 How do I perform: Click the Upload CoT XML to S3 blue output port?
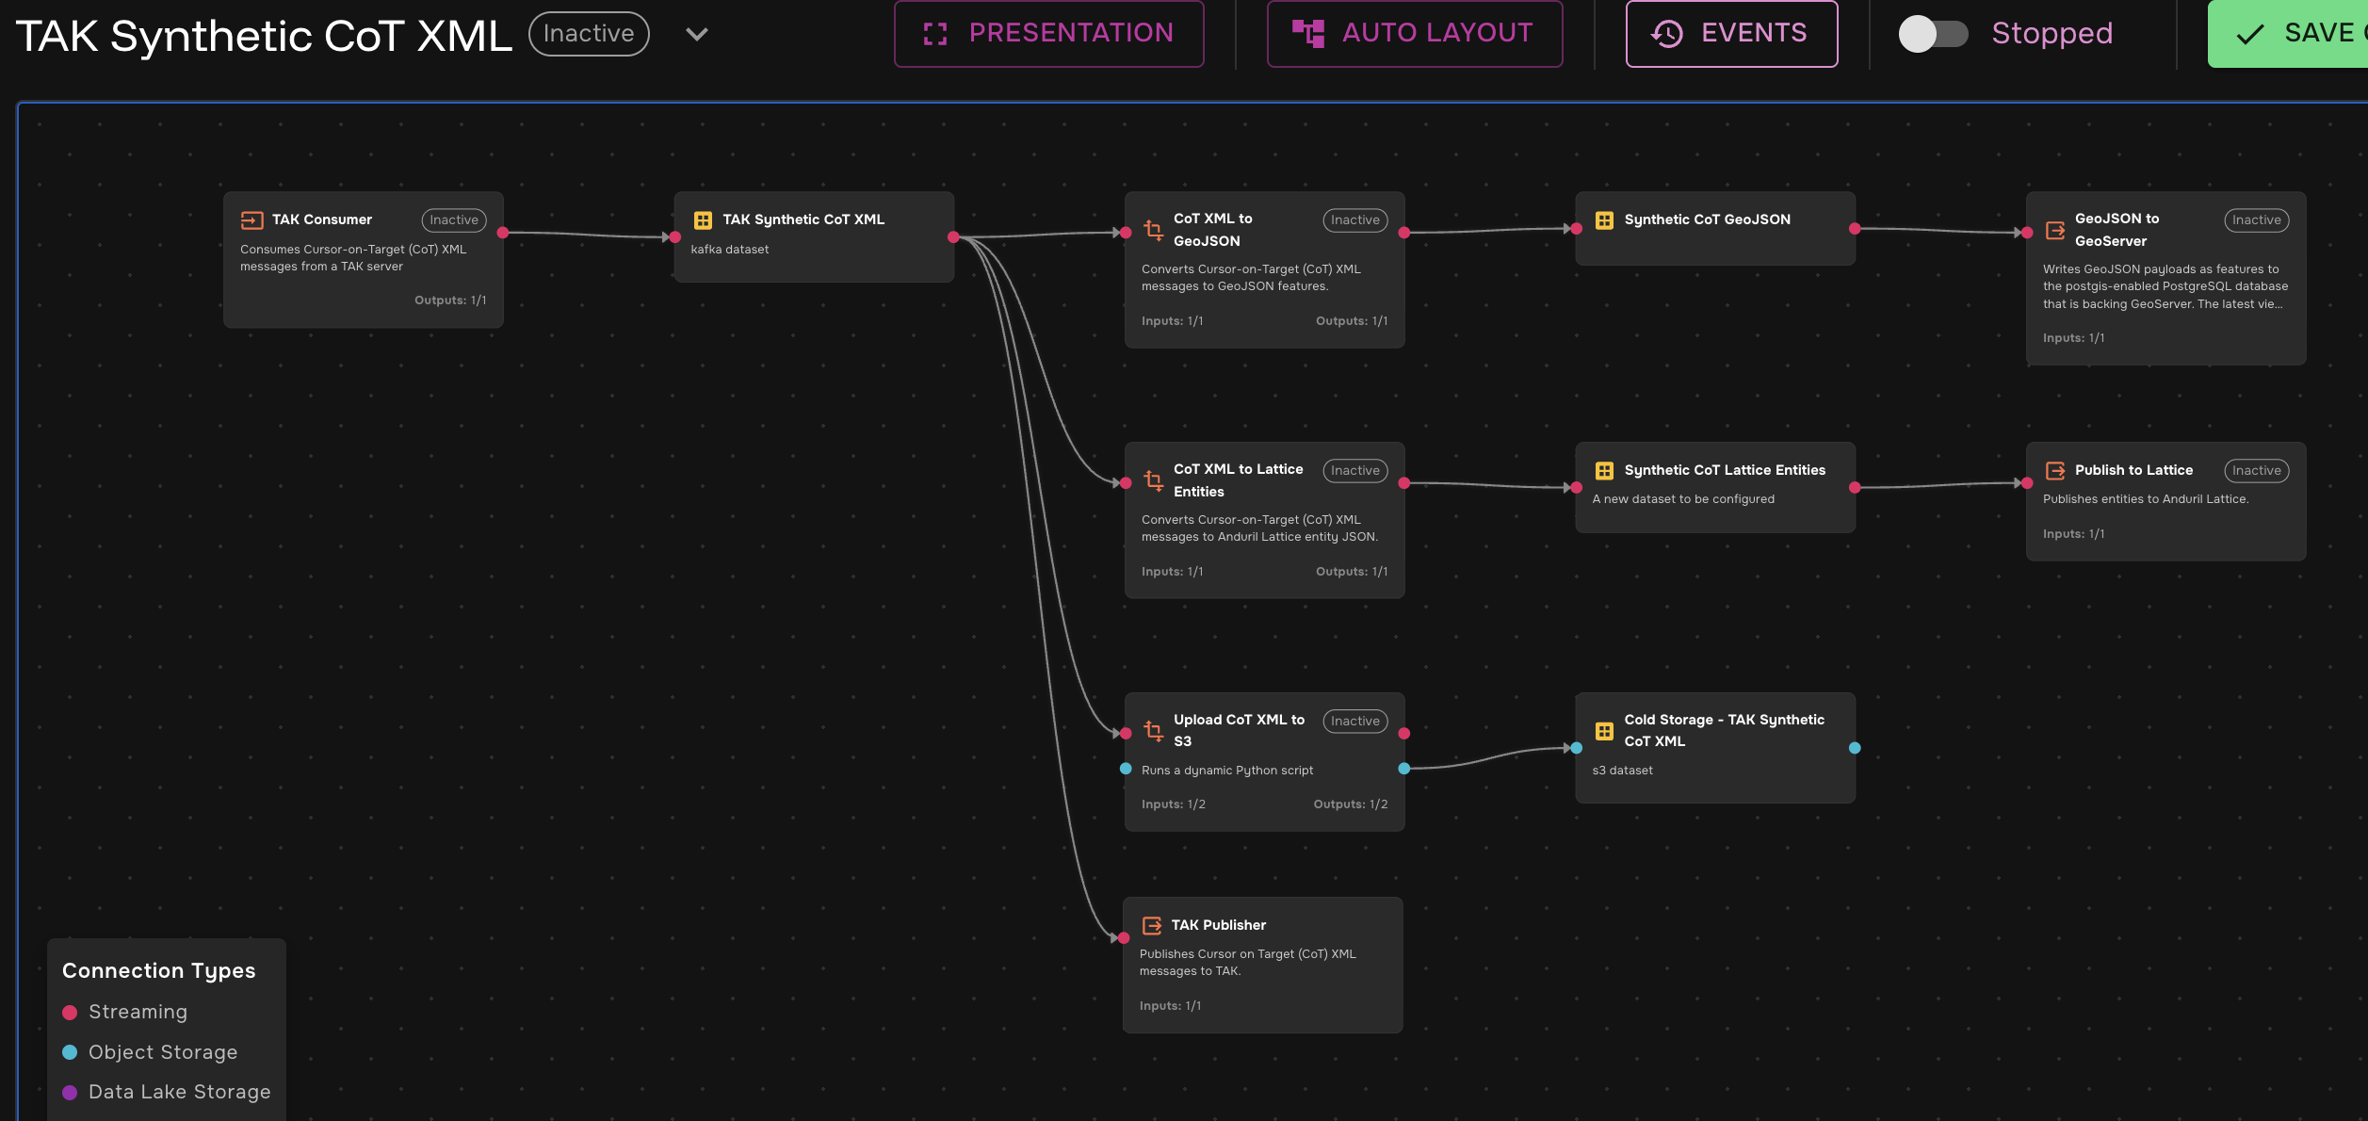[x=1403, y=769]
